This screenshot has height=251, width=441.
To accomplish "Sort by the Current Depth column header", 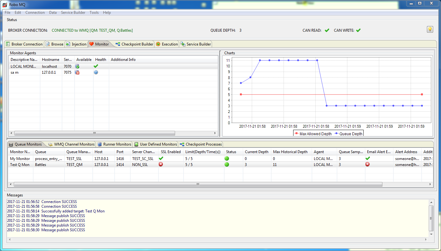I will [257, 152].
